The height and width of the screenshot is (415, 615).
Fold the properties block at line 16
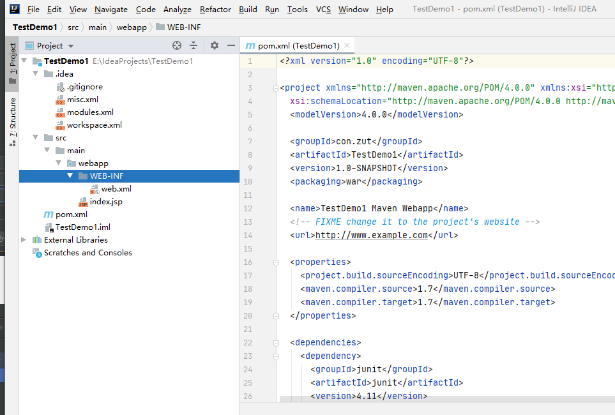[x=276, y=262]
